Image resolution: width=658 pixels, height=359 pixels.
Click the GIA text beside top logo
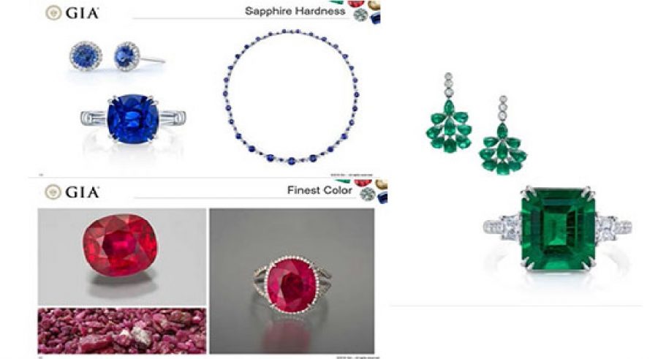point(82,13)
